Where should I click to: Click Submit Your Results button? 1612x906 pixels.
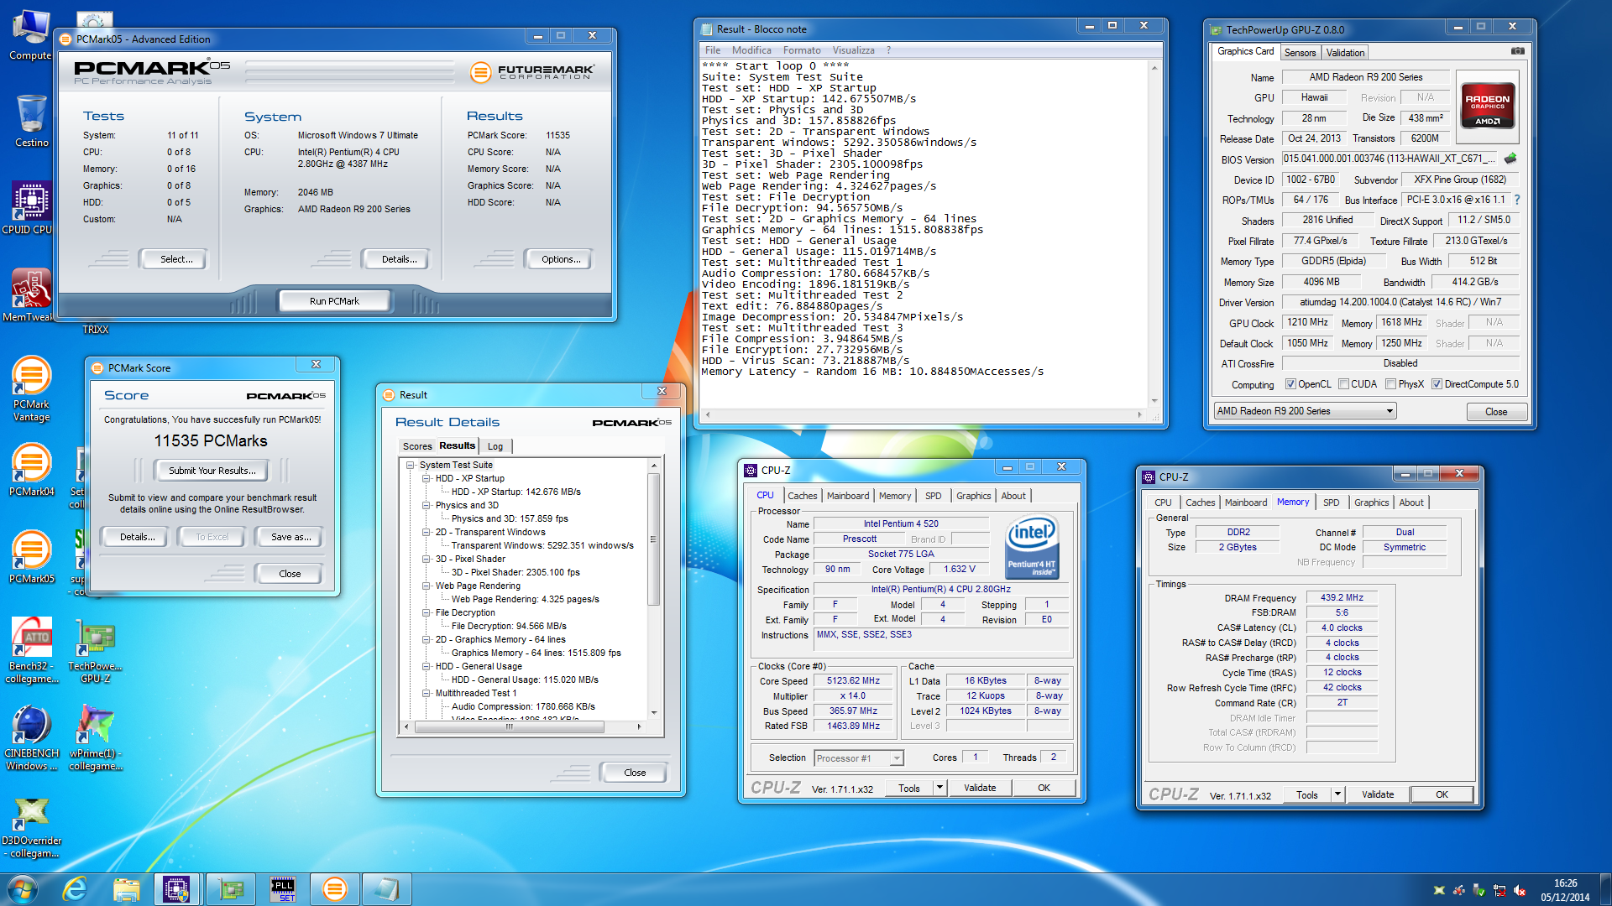212,471
